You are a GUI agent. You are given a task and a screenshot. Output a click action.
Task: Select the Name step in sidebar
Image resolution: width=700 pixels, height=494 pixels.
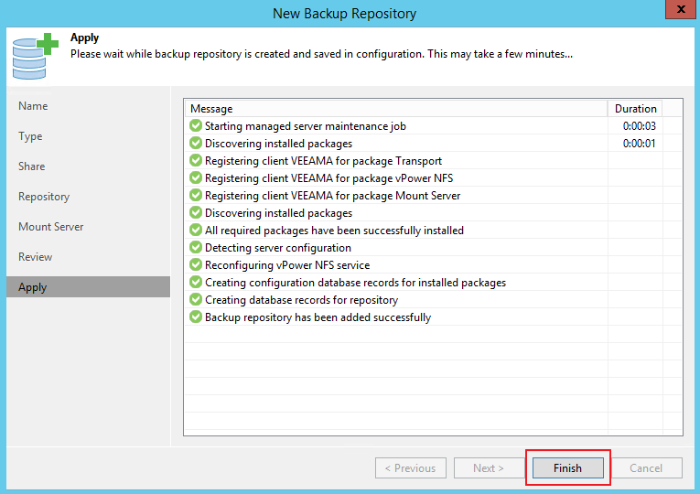[33, 106]
